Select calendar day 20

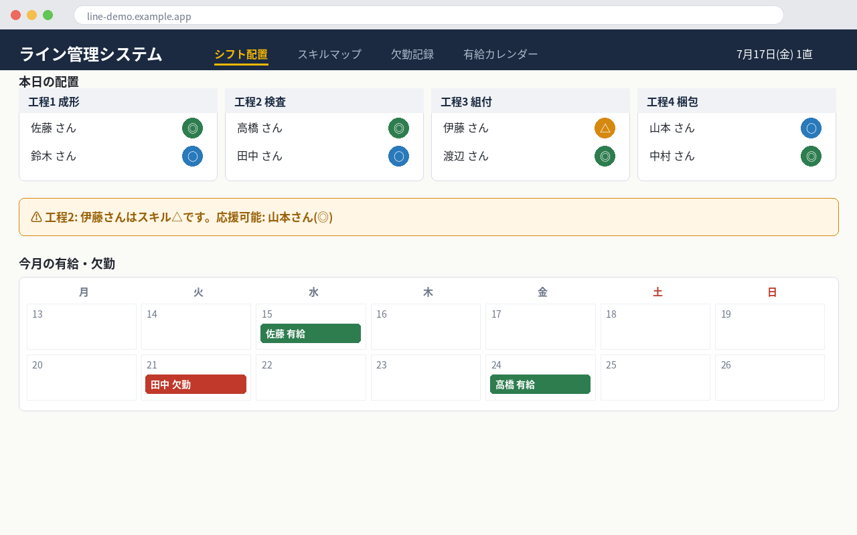coord(82,377)
